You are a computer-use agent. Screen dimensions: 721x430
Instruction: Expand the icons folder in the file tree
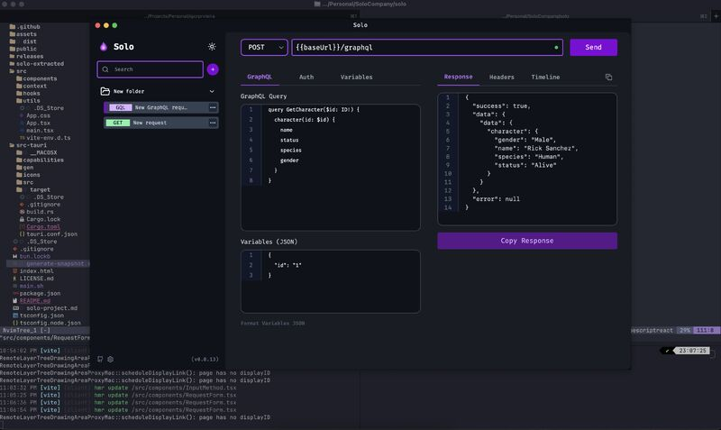[x=28, y=175]
